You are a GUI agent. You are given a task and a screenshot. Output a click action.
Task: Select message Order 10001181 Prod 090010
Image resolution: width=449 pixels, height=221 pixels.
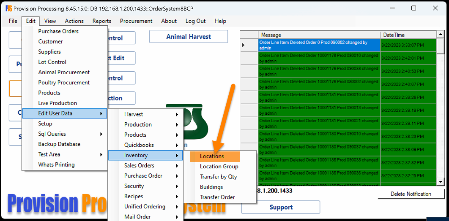point(319,97)
